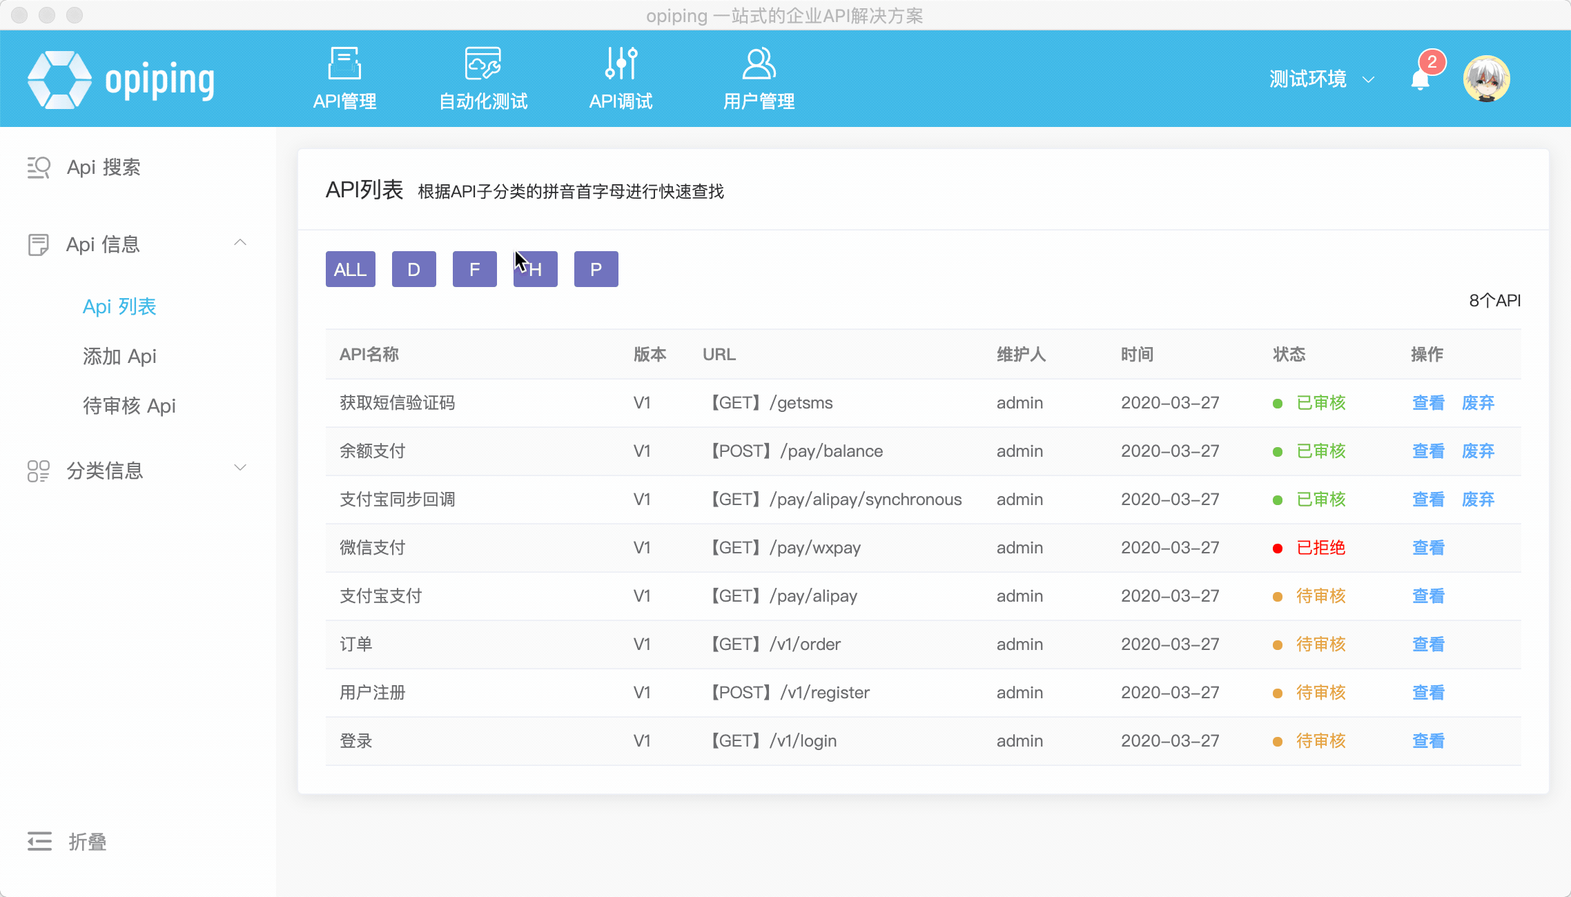The image size is (1571, 897).
Task: Click the green 已审核 status dot for 获取短信验证码
Action: pyautogui.click(x=1278, y=402)
